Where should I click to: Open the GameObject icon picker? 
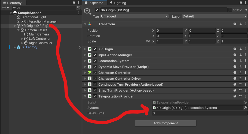click(x=87, y=11)
